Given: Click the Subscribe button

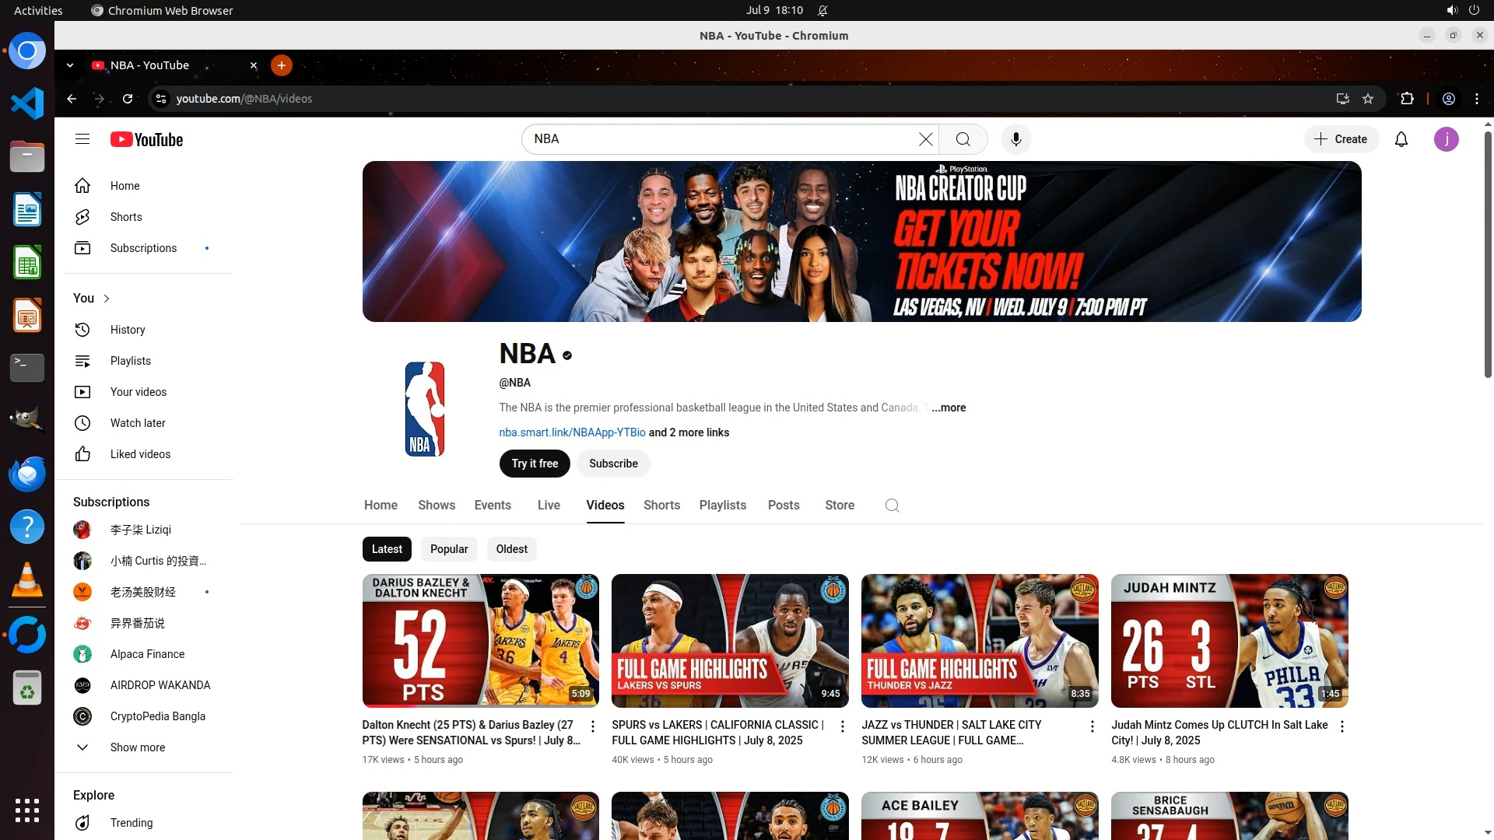Looking at the screenshot, I should pyautogui.click(x=613, y=464).
